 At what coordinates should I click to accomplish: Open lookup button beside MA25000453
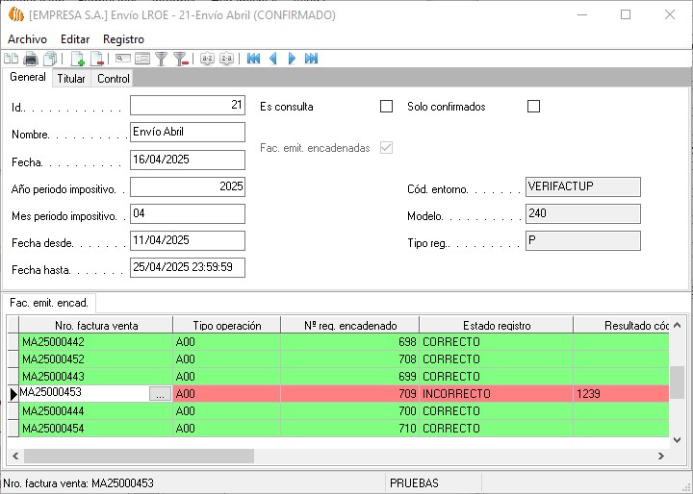click(x=161, y=394)
